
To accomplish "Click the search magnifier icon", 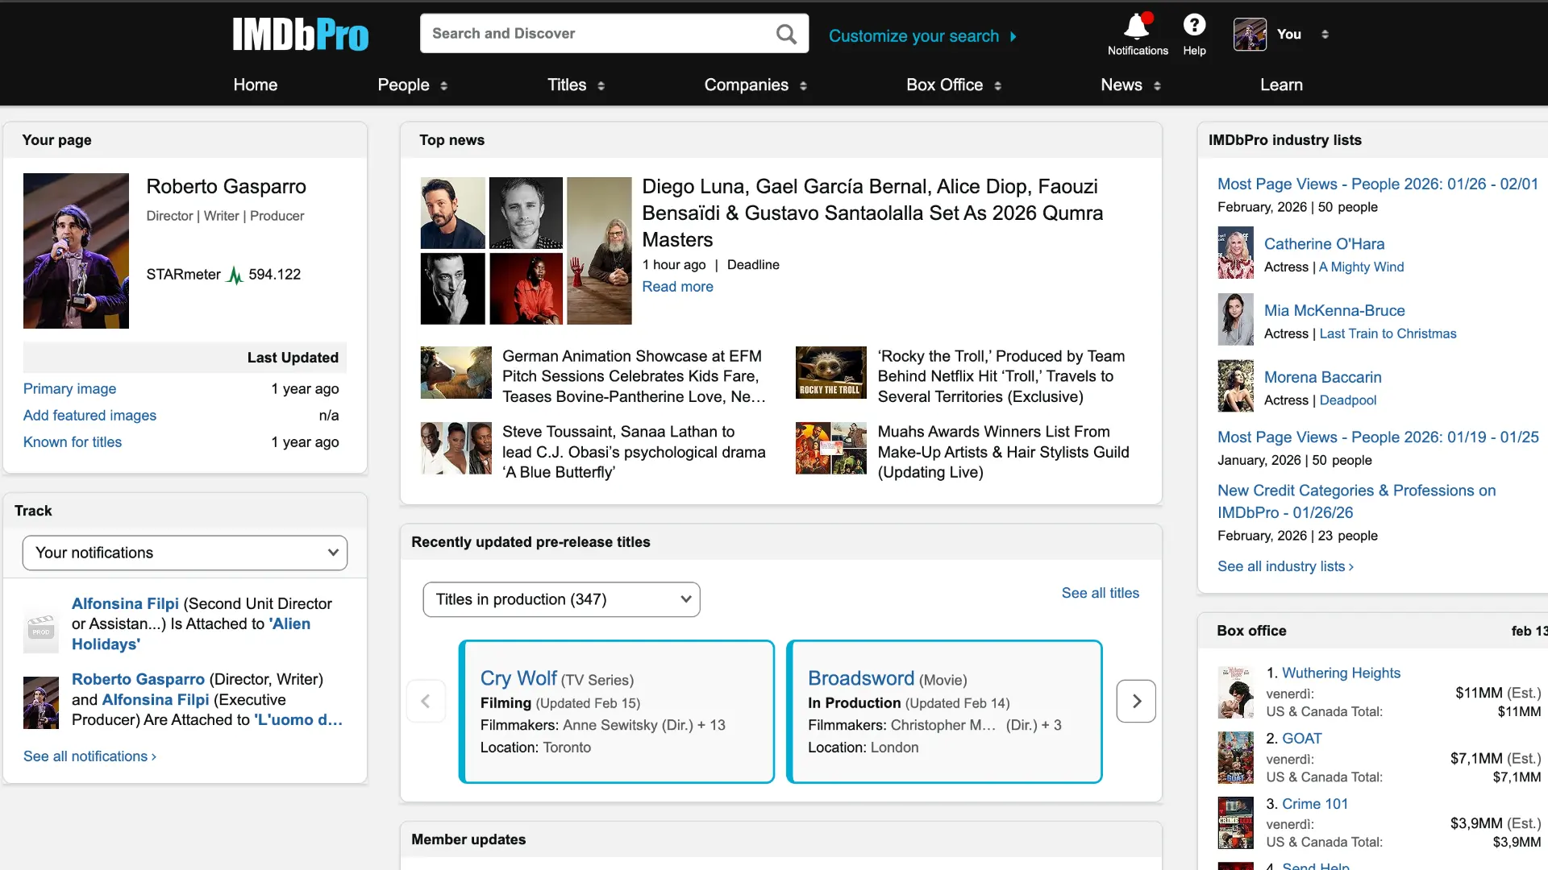I will (x=786, y=34).
